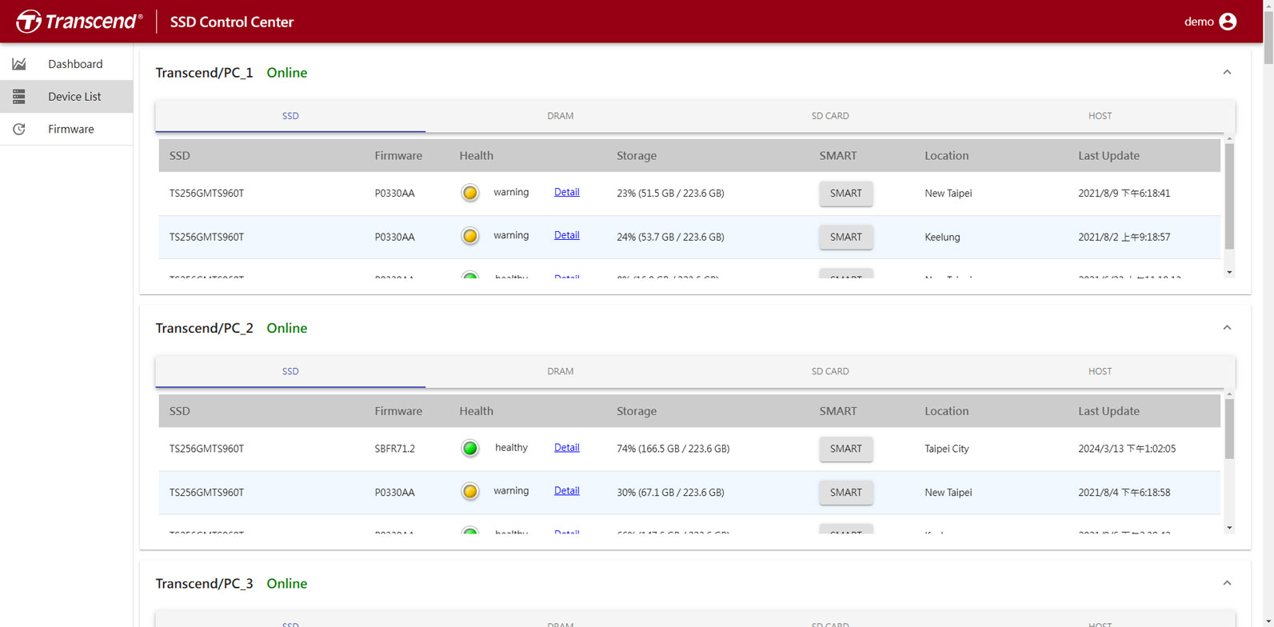Click yellow health indicator for Keelung row

[x=470, y=236]
